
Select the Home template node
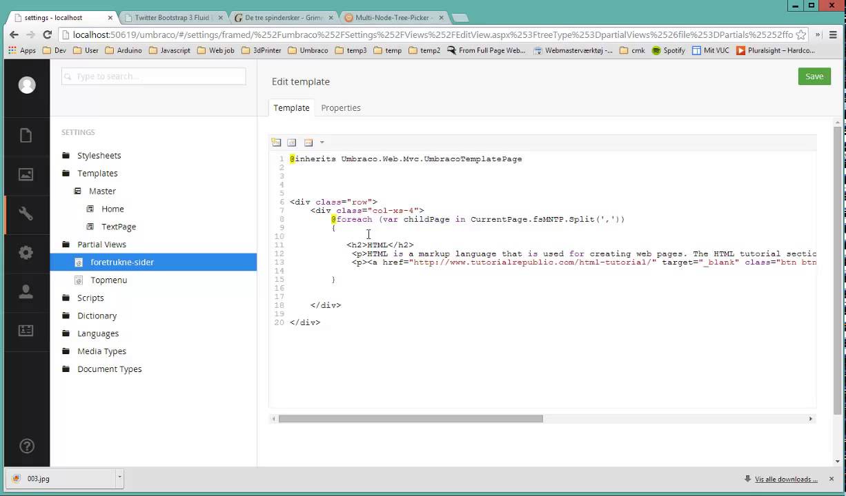[x=112, y=209]
